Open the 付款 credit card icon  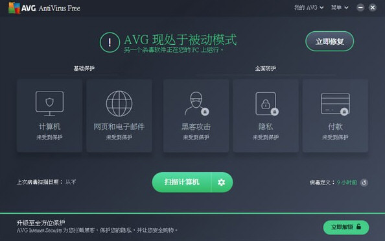pyautogui.click(x=335, y=104)
